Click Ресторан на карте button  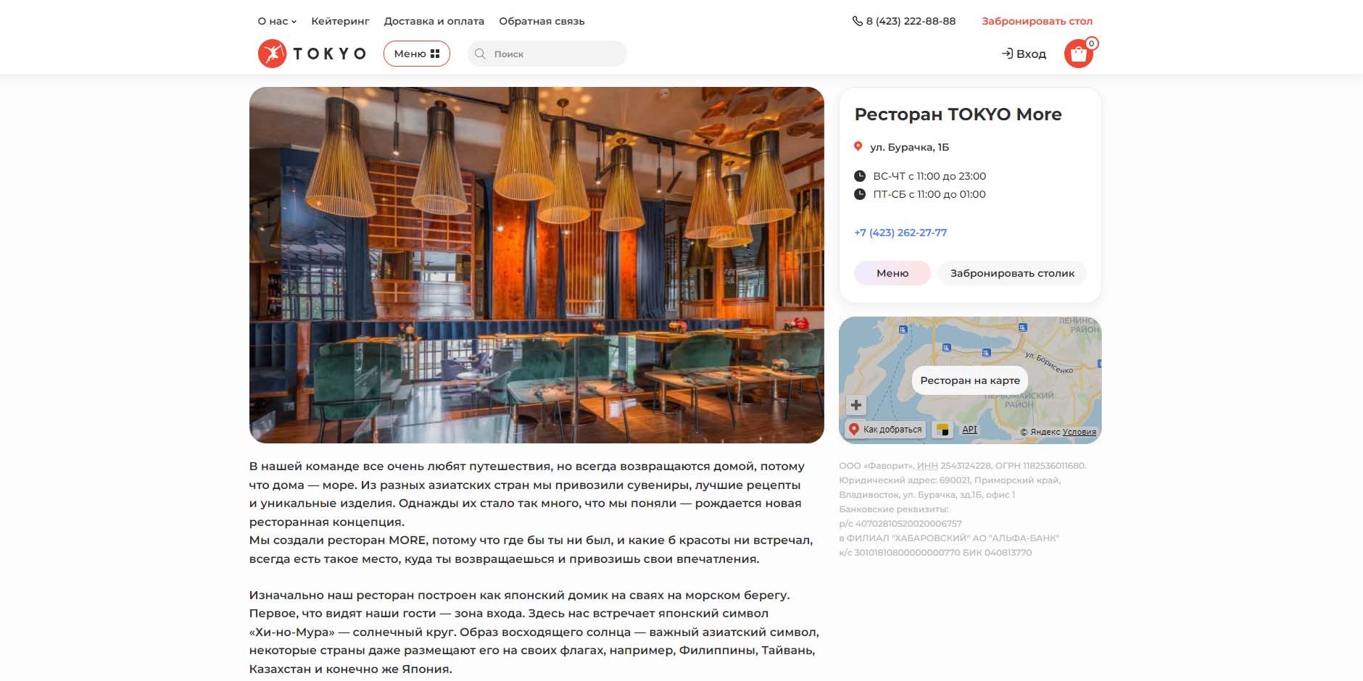(x=970, y=380)
